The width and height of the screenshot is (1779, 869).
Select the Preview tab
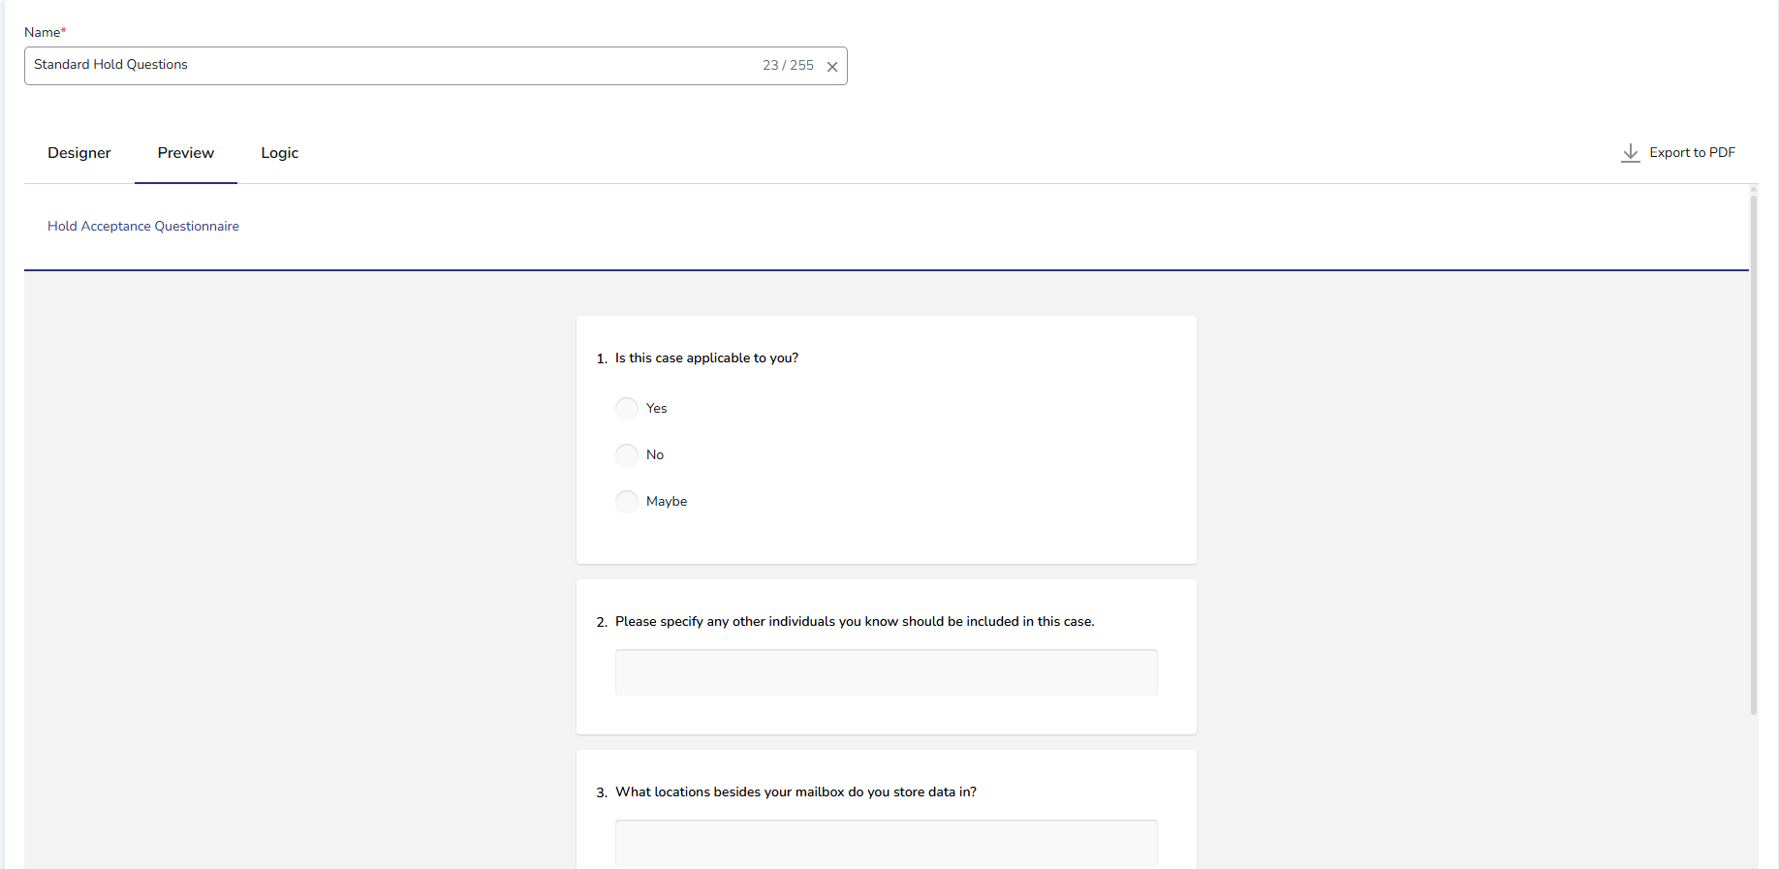[x=186, y=153]
